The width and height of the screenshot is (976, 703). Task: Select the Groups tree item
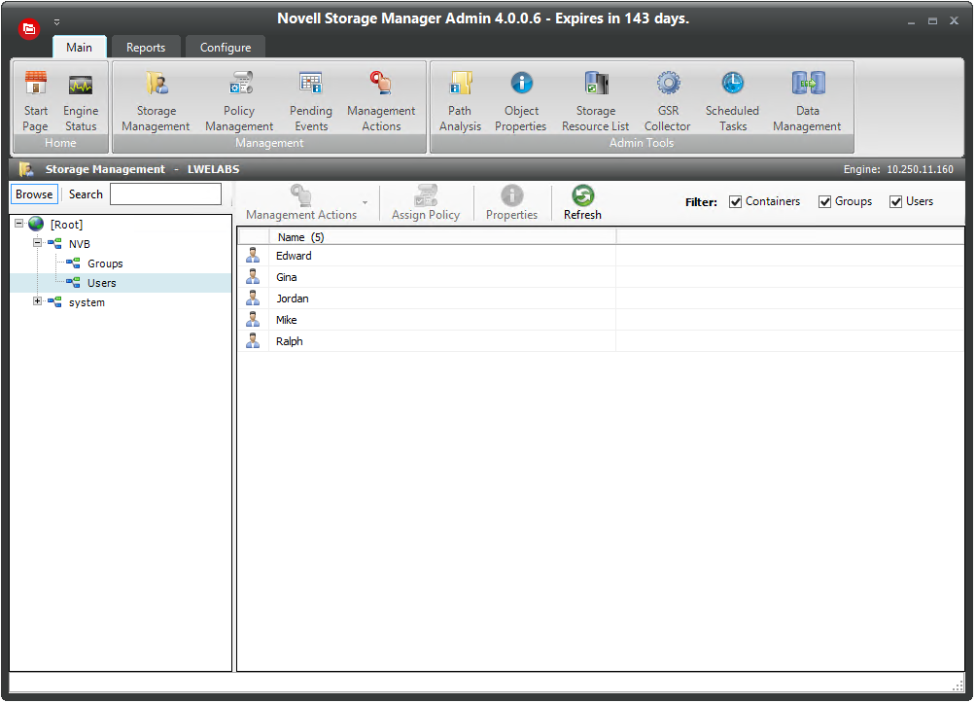[105, 264]
